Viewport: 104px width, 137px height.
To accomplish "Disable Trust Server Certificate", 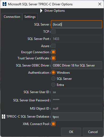I will click(53, 58).
